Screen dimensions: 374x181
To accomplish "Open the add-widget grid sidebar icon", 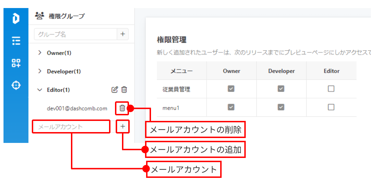I will pos(16,63).
